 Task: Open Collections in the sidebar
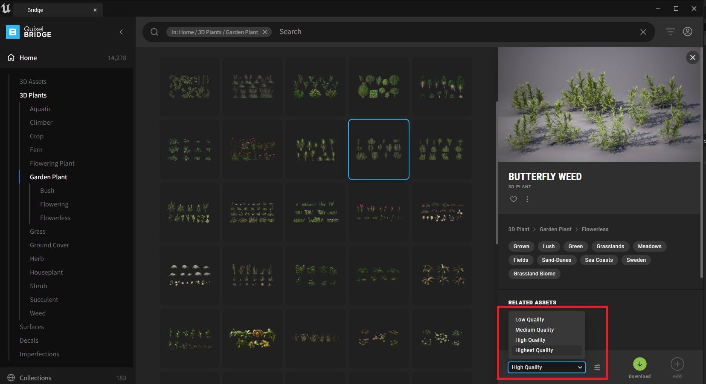(35, 378)
